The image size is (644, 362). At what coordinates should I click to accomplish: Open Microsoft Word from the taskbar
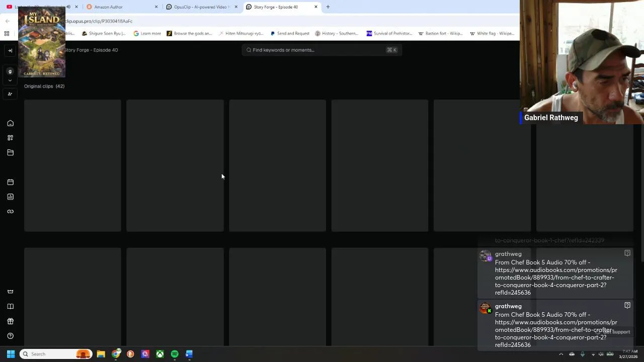[189, 354]
